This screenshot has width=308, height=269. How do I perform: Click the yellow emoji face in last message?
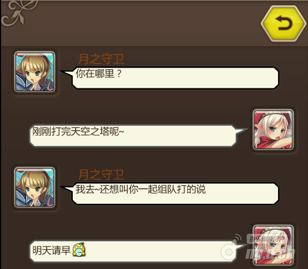[x=79, y=249]
